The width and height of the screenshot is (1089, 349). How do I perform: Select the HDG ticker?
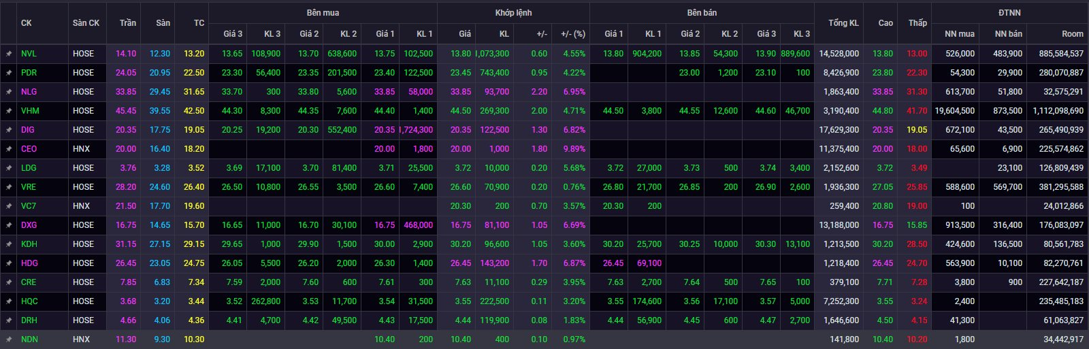coord(29,263)
